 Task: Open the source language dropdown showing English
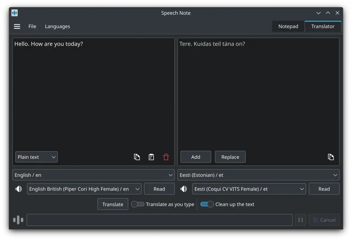click(93, 175)
